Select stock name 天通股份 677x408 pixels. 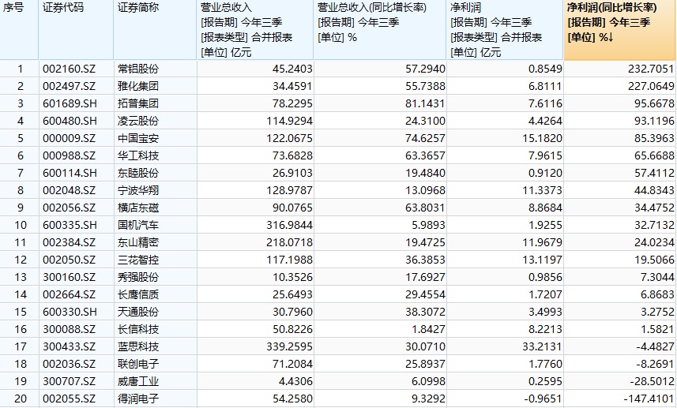(x=138, y=312)
